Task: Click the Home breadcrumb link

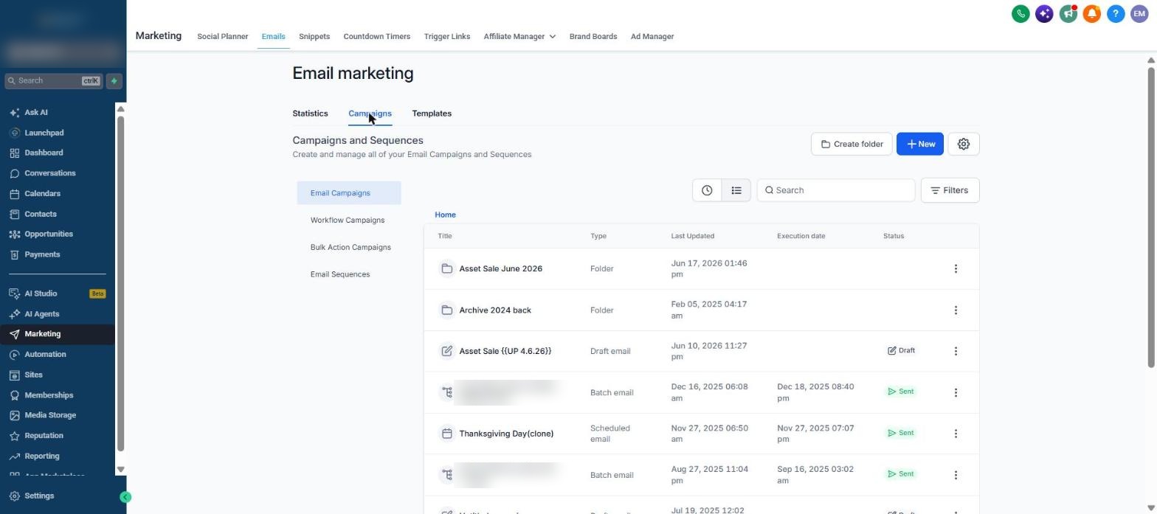Action: click(x=445, y=215)
